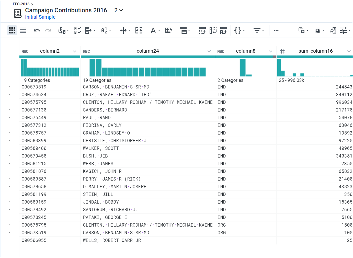Switch to column list view
Viewport: 353px width, 258px height.
(x=23, y=30)
